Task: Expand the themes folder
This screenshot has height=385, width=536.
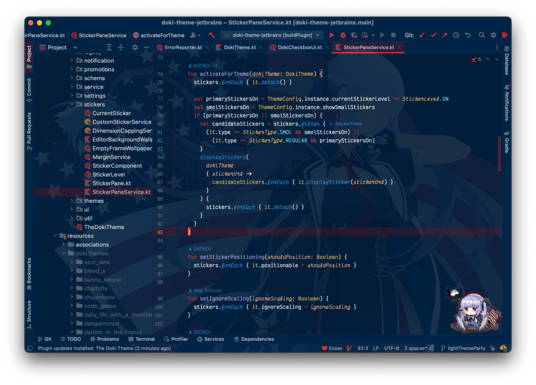Action: (x=72, y=200)
